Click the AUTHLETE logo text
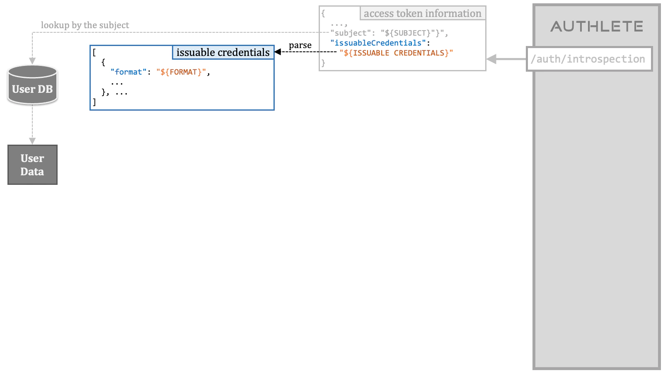 click(597, 27)
